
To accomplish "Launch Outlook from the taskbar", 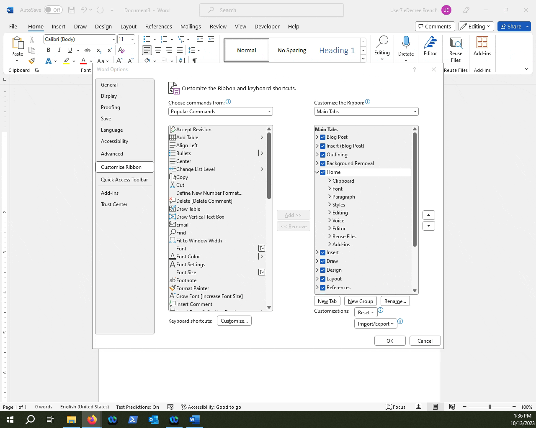I will click(x=153, y=419).
